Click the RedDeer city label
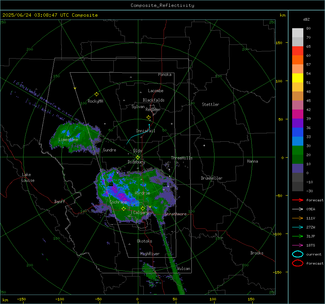The image size is (325, 304). [x=153, y=110]
